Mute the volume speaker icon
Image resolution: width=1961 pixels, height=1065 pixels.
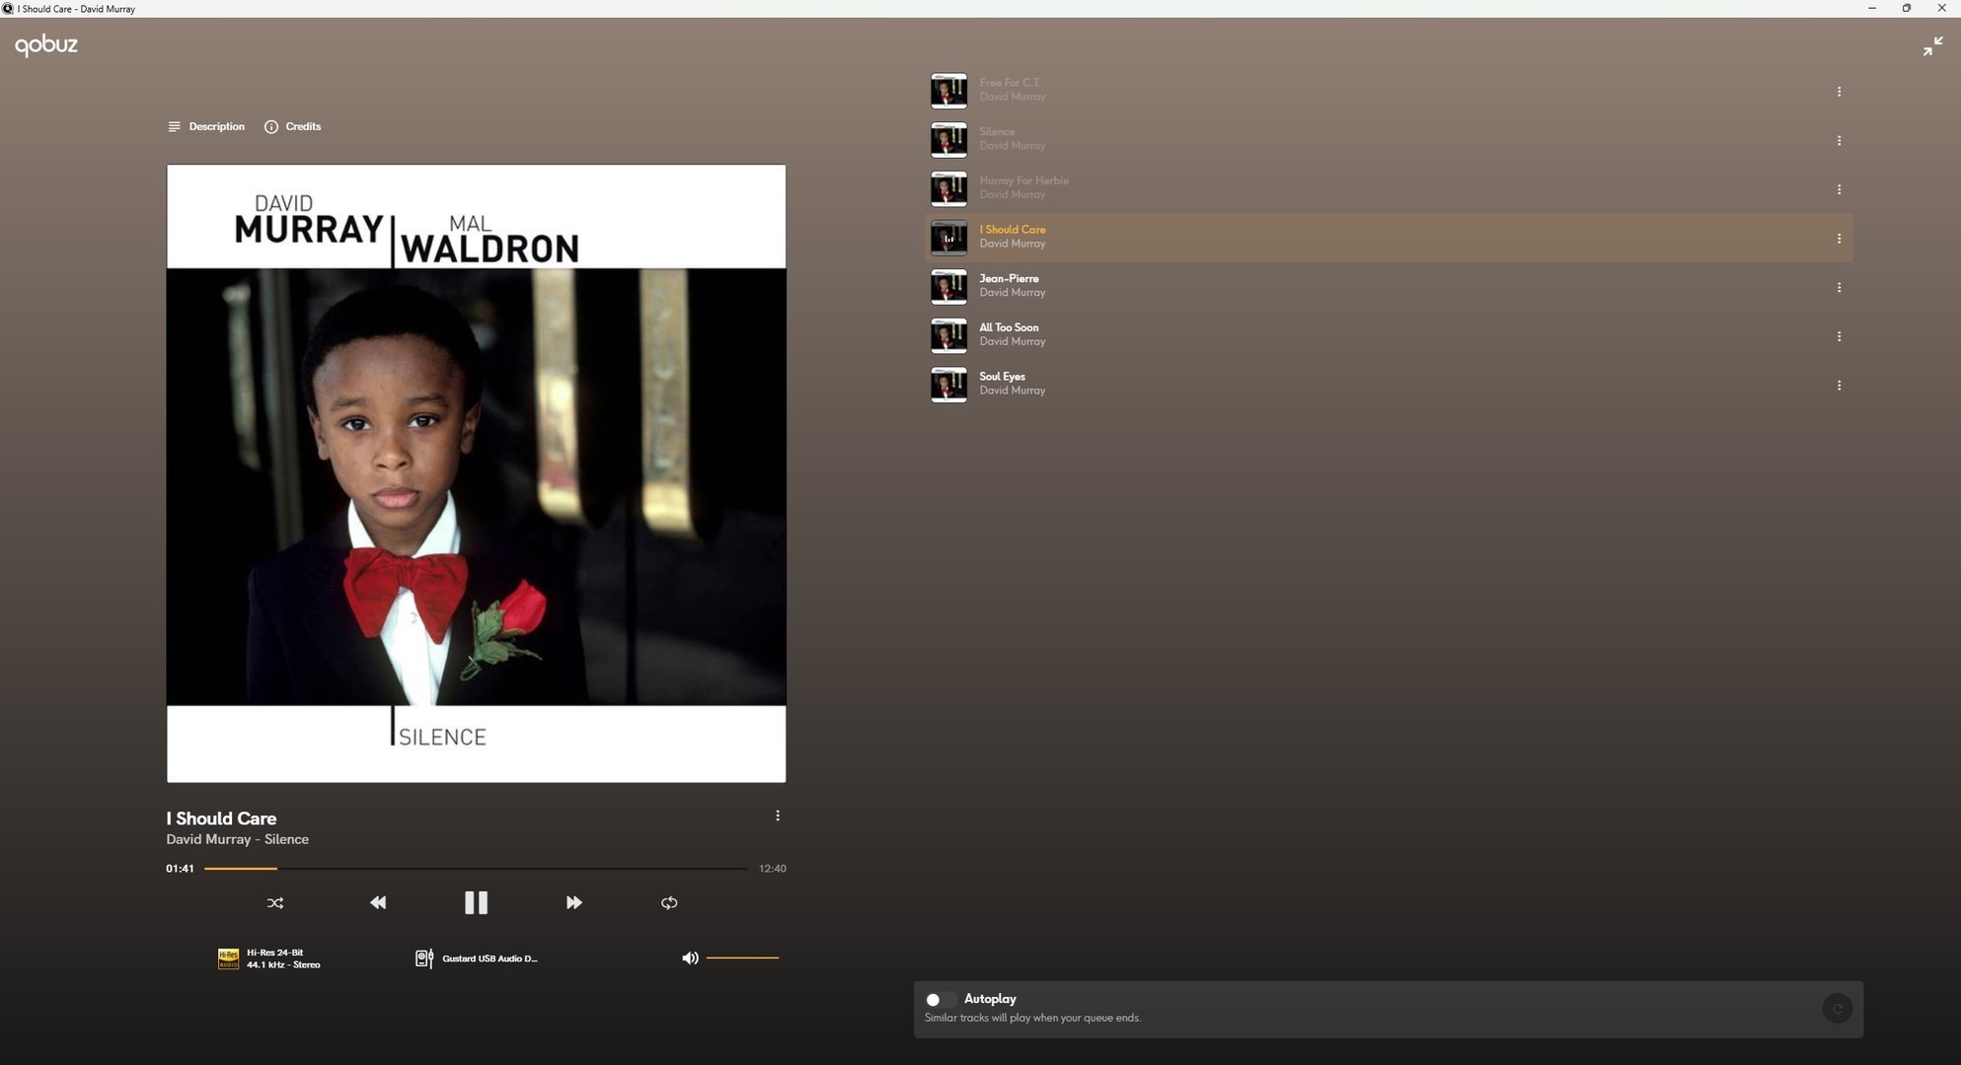[690, 958]
